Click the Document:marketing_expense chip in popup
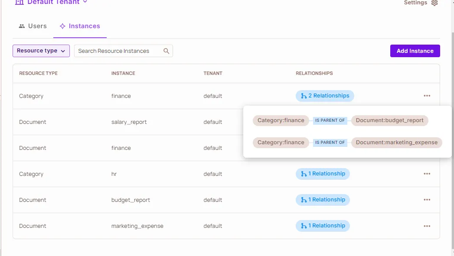 tap(396, 143)
